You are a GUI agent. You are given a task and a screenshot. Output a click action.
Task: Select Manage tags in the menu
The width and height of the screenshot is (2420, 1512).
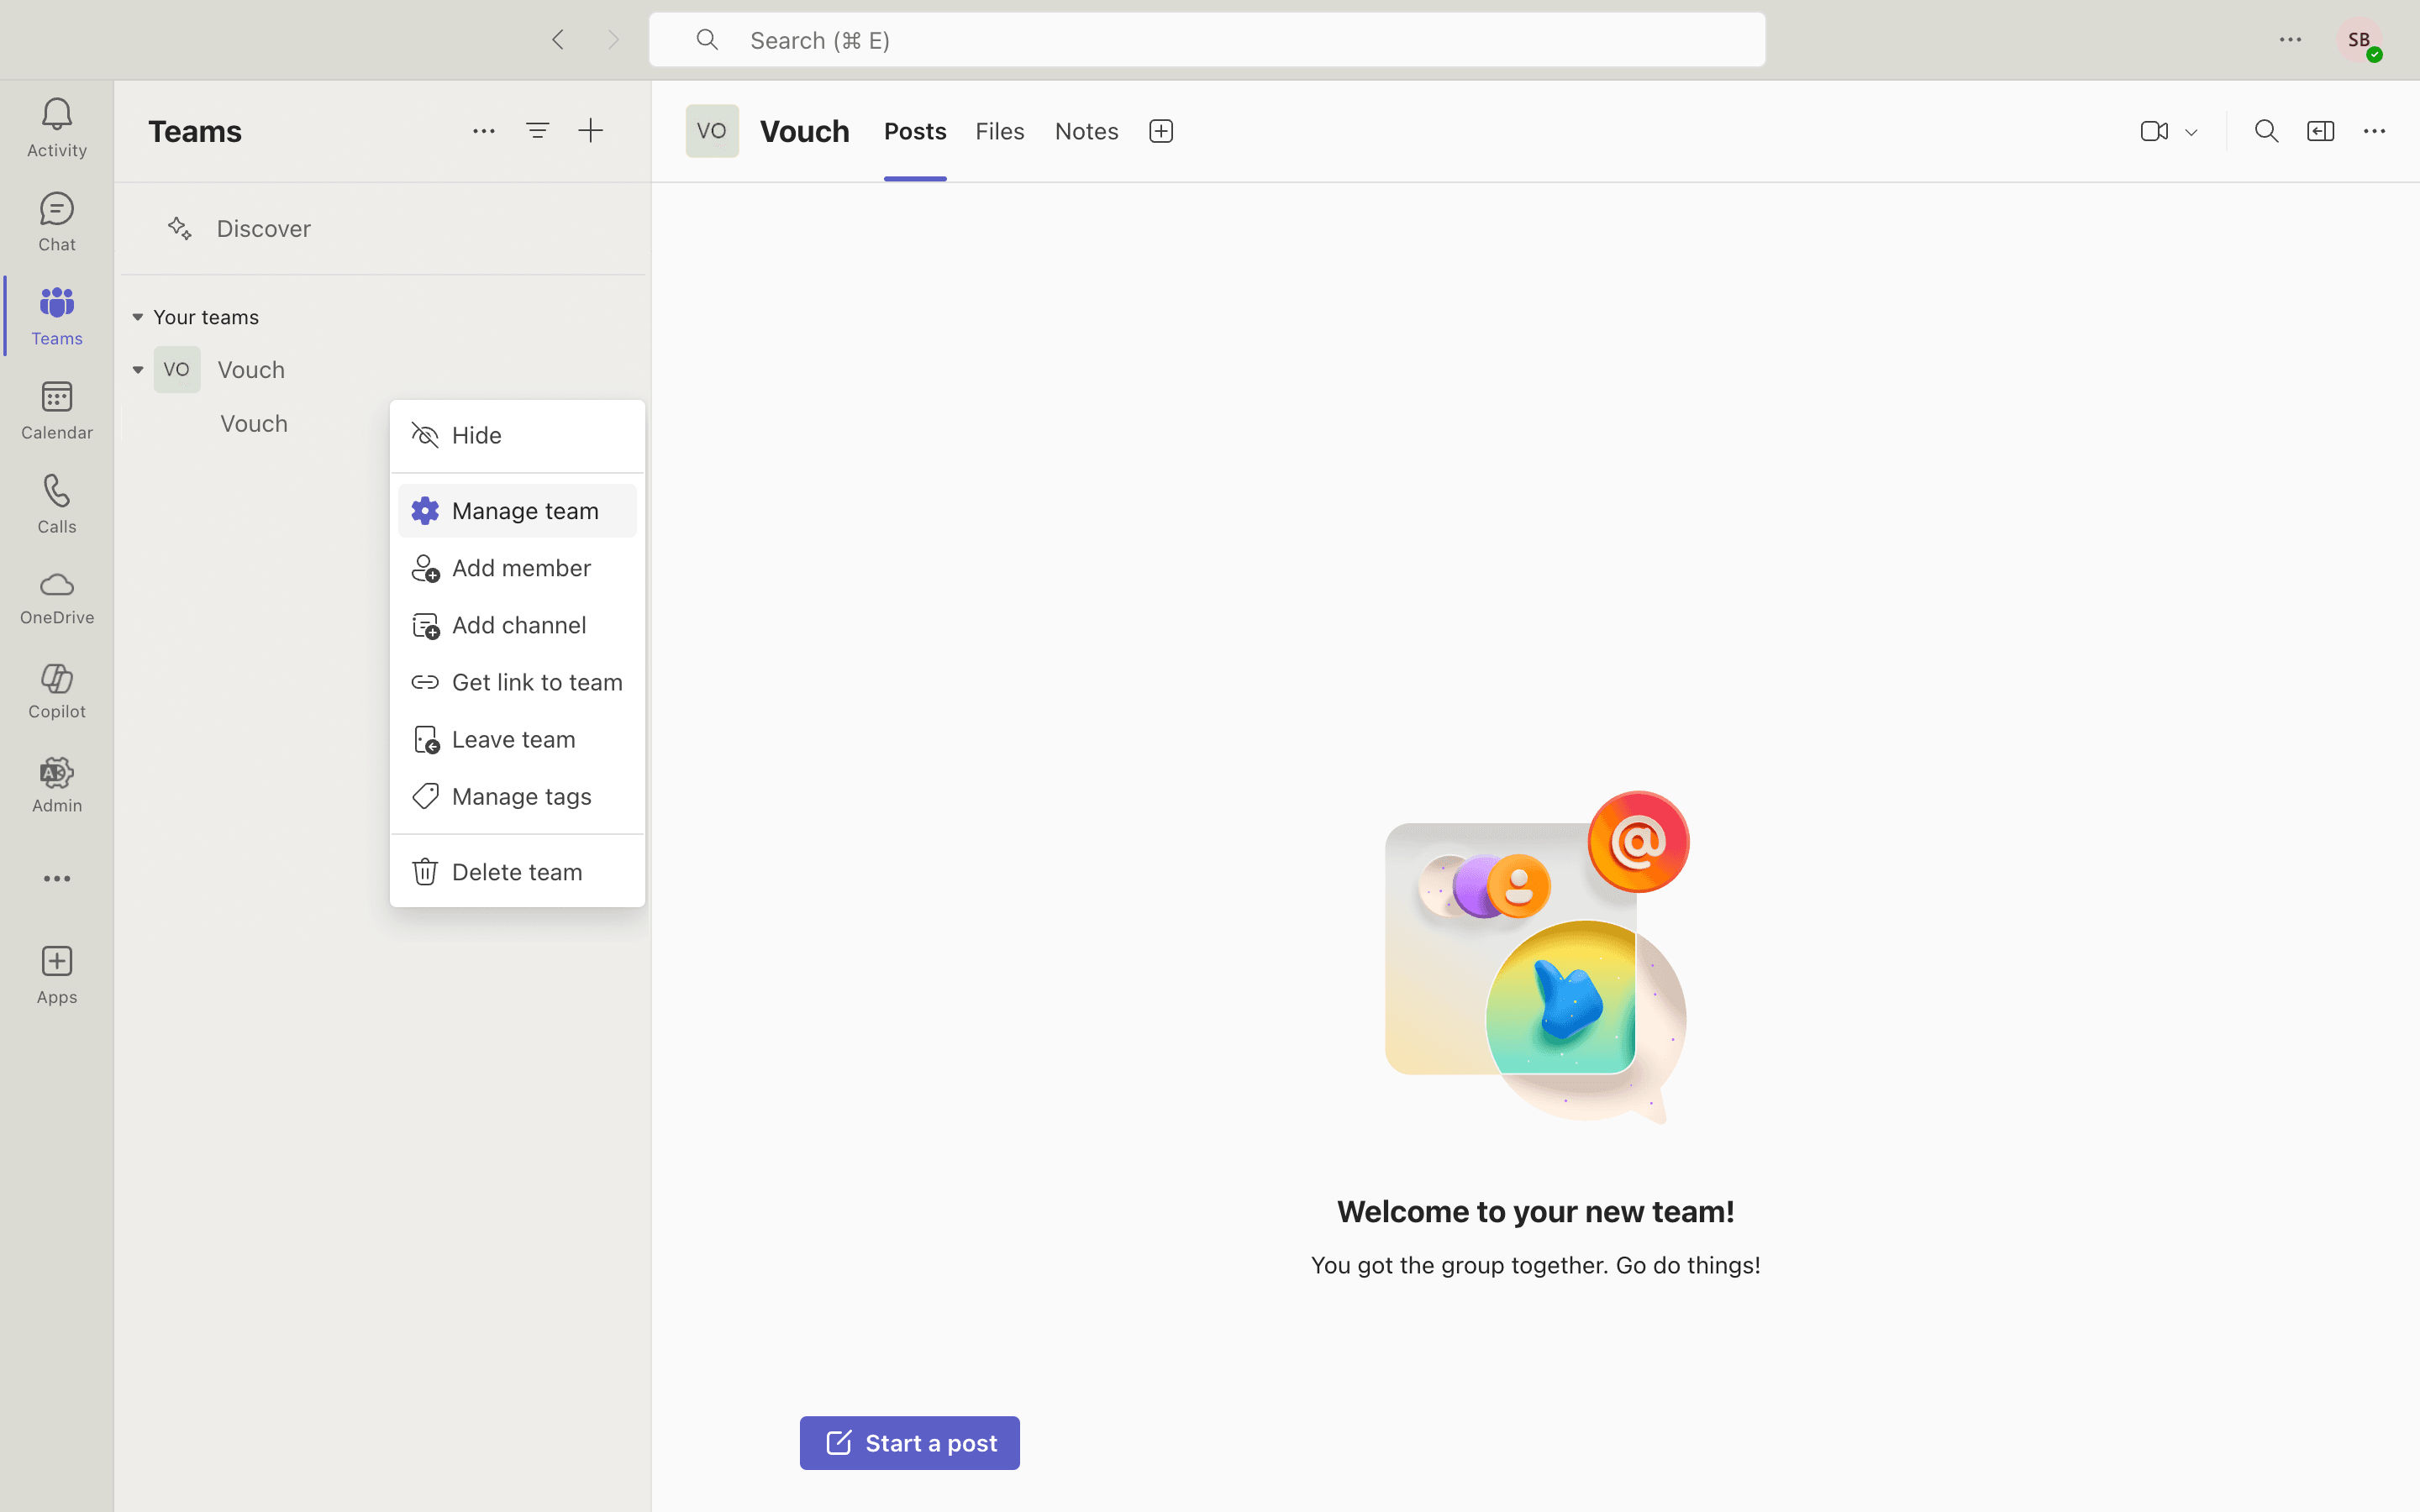(x=517, y=797)
